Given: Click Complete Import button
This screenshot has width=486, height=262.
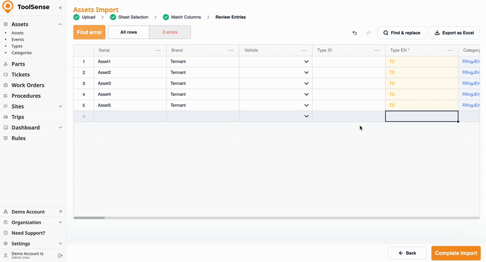Looking at the screenshot, I should [x=456, y=253].
